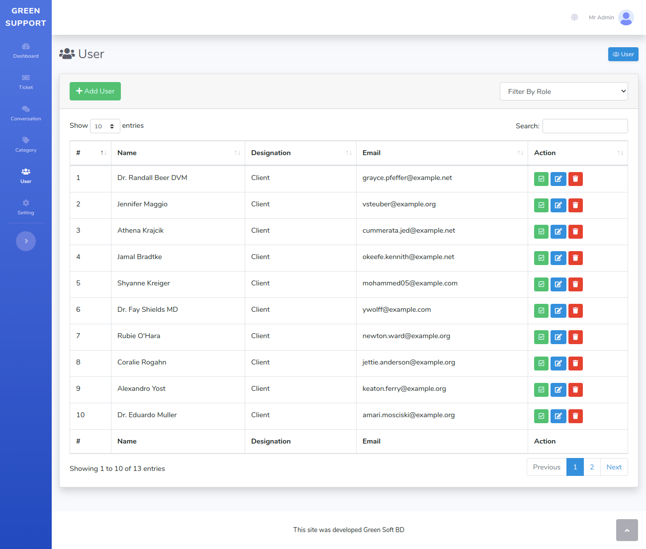Open Ticket in the sidebar
Screen dimensions: 646x549
[26, 82]
